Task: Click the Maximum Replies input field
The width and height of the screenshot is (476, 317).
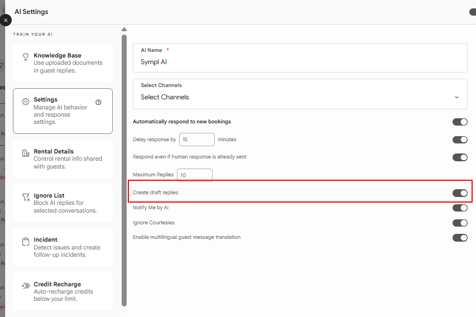Action: coord(195,175)
